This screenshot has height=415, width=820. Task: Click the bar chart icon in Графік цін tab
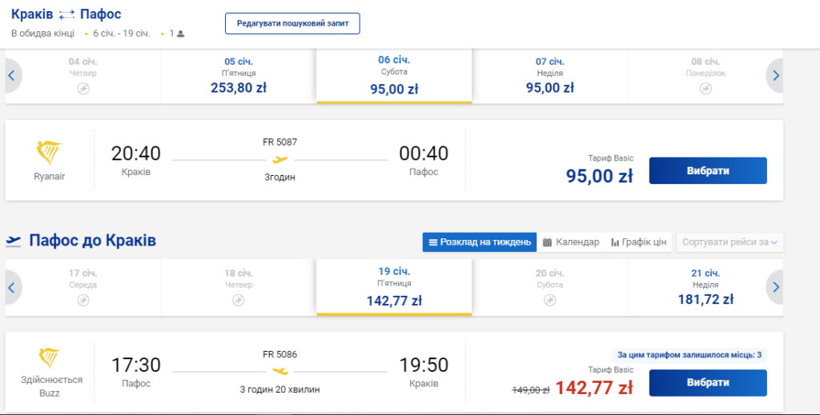[615, 243]
